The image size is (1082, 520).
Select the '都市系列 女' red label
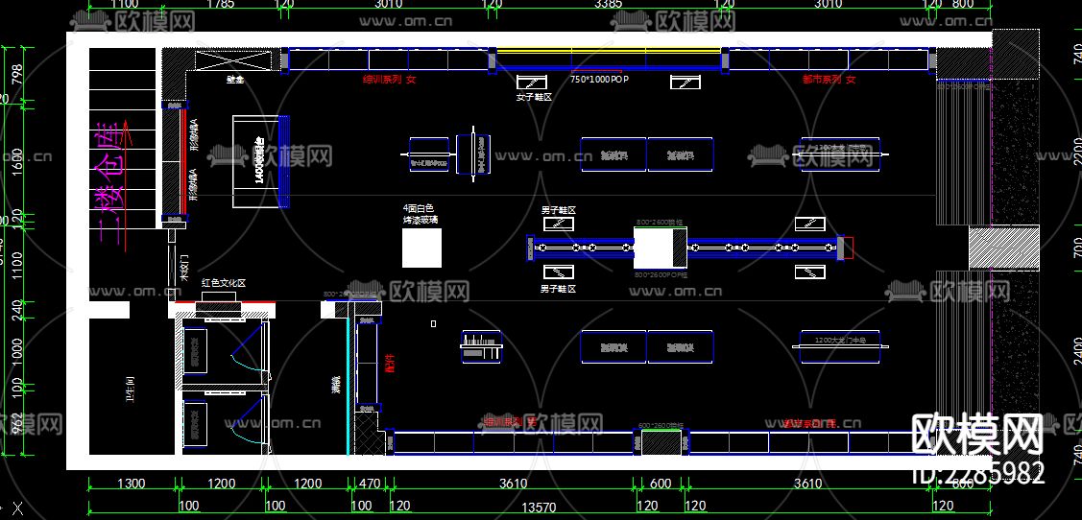click(x=828, y=80)
